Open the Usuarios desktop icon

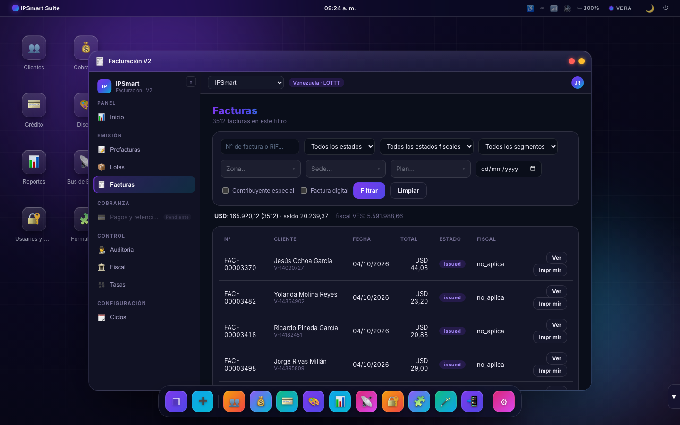click(34, 225)
